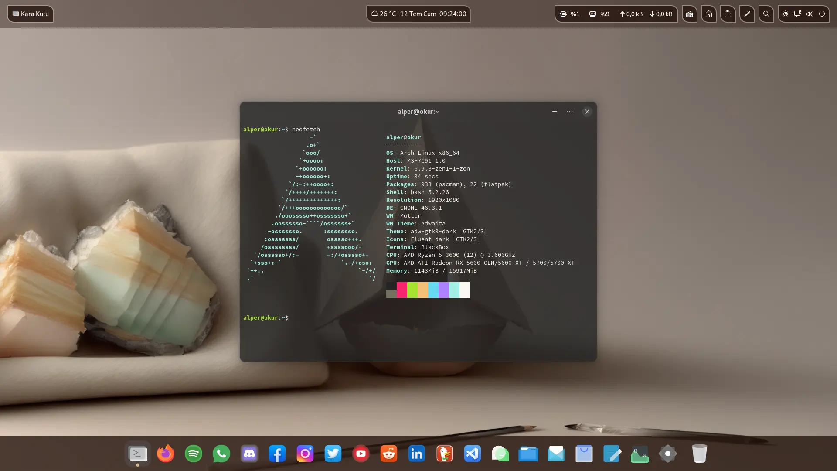Click the memory usage %9 indicator

[599, 14]
